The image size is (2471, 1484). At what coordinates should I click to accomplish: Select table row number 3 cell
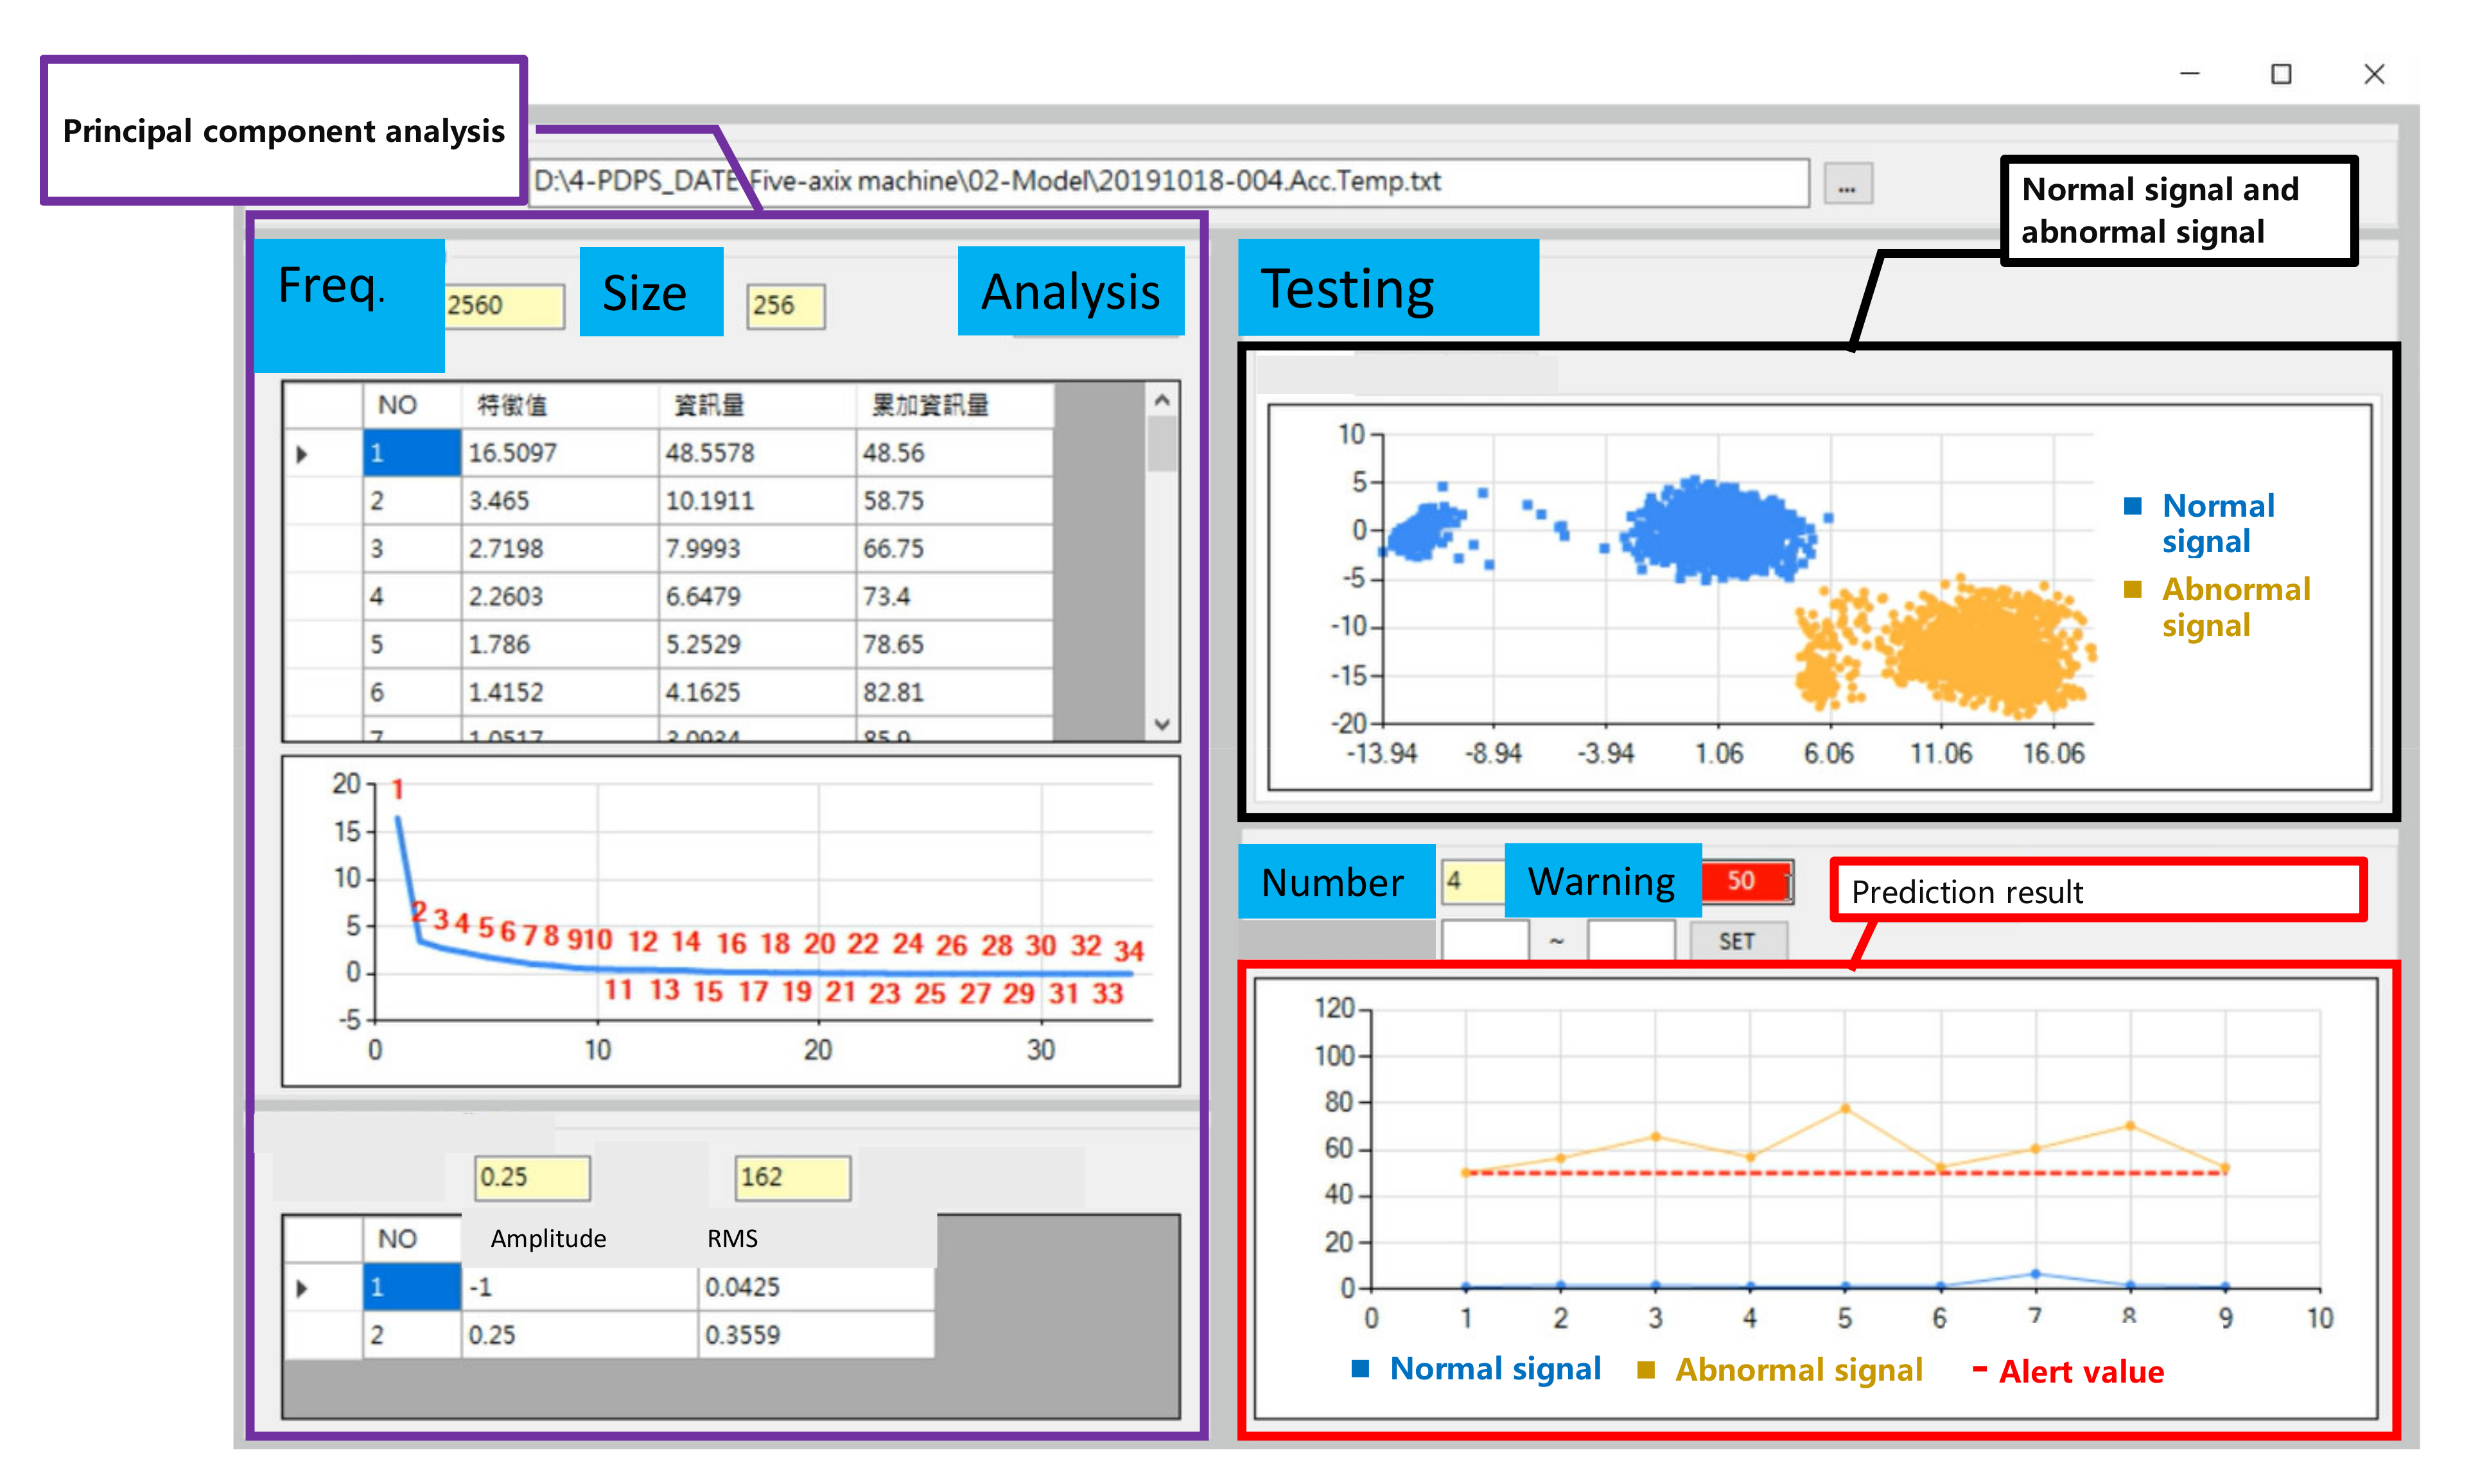[410, 549]
